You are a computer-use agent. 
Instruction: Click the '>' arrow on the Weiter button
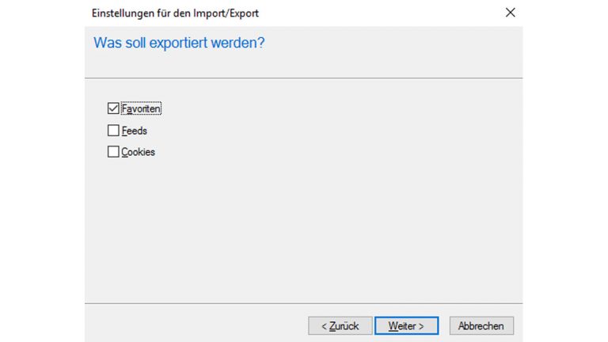422,325
